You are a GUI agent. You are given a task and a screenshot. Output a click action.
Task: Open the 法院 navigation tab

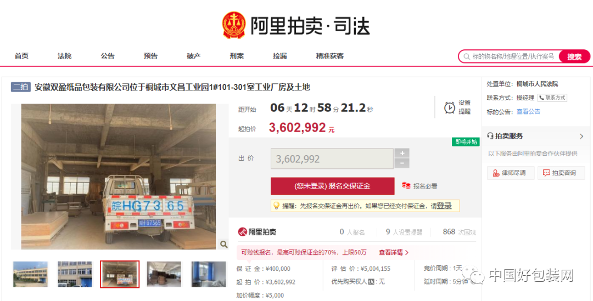click(x=64, y=56)
